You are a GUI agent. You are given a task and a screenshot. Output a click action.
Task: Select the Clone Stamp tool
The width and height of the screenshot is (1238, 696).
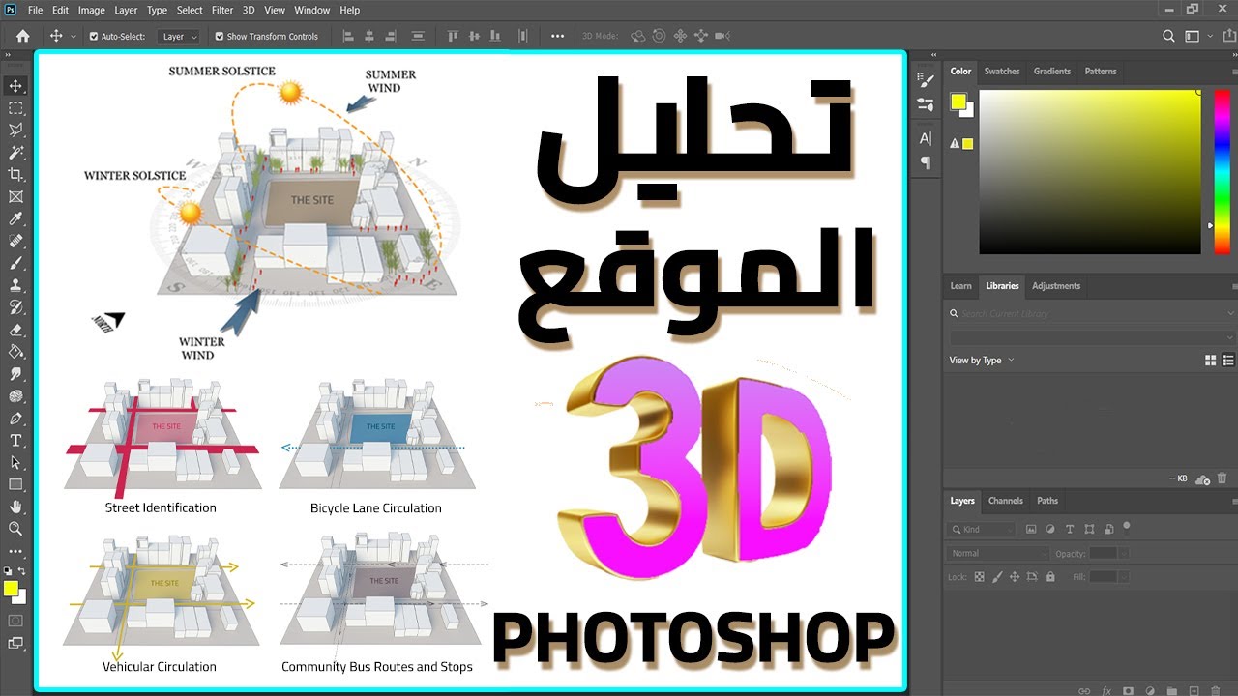pos(15,285)
